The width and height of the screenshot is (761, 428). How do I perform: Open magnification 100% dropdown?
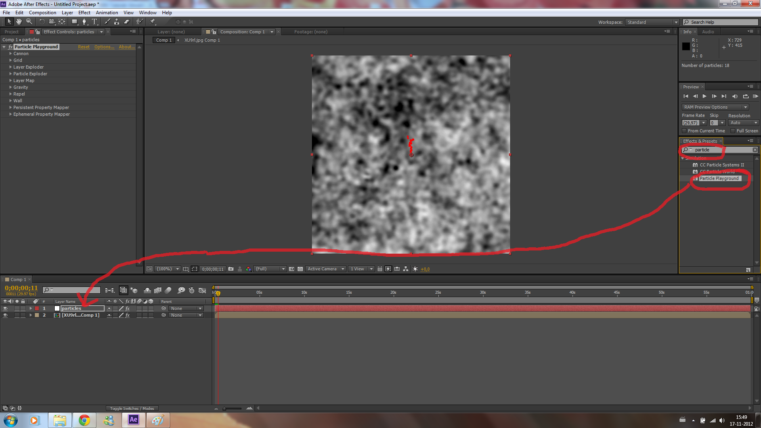168,269
